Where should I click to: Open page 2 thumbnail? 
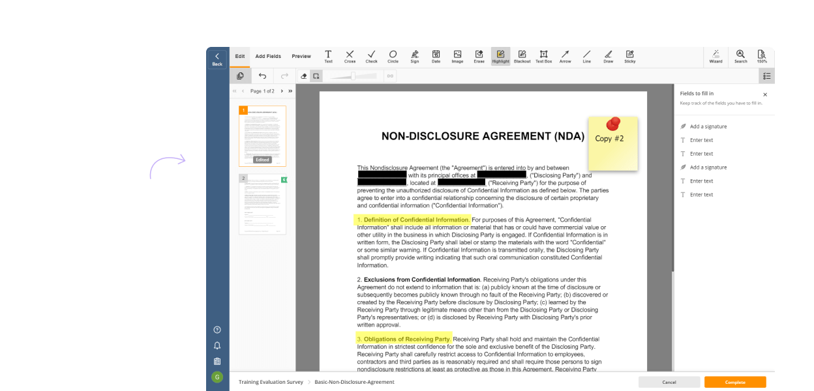click(x=262, y=204)
